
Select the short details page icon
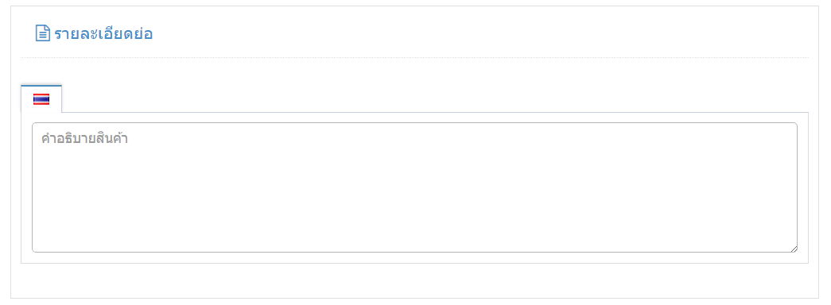pos(42,33)
